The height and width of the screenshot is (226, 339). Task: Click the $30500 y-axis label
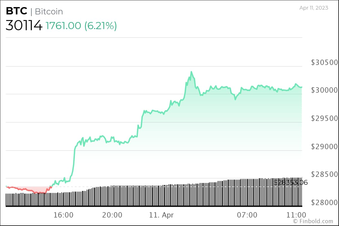[324, 62]
